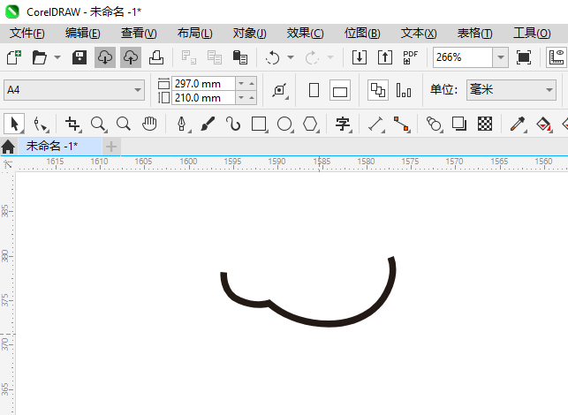
Task: Open the 位图(B) menu
Action: click(362, 34)
